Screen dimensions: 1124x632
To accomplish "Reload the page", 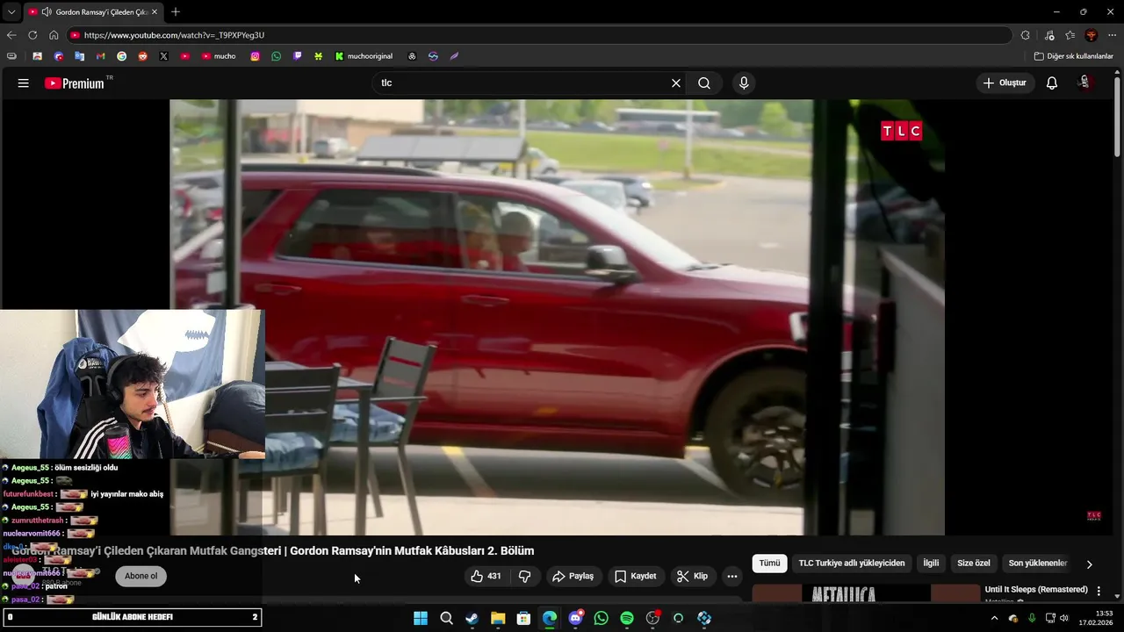I will pos(32,35).
